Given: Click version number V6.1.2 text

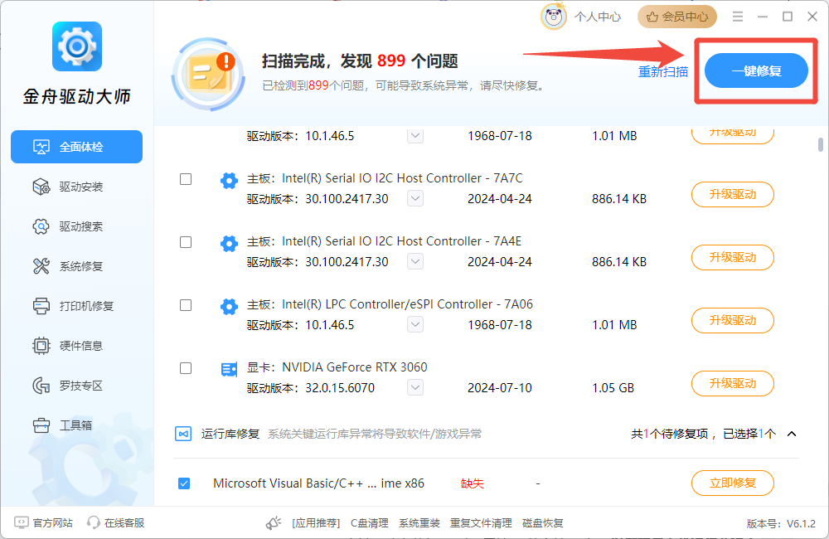Looking at the screenshot, I should (801, 524).
